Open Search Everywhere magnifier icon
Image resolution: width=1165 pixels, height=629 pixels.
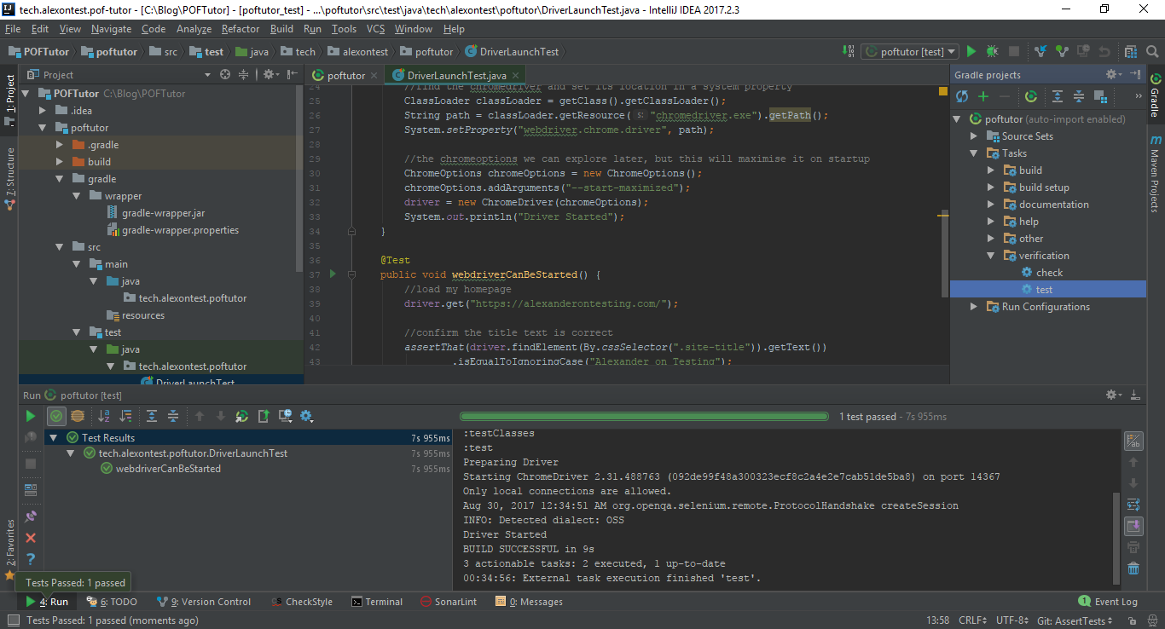click(x=1152, y=52)
